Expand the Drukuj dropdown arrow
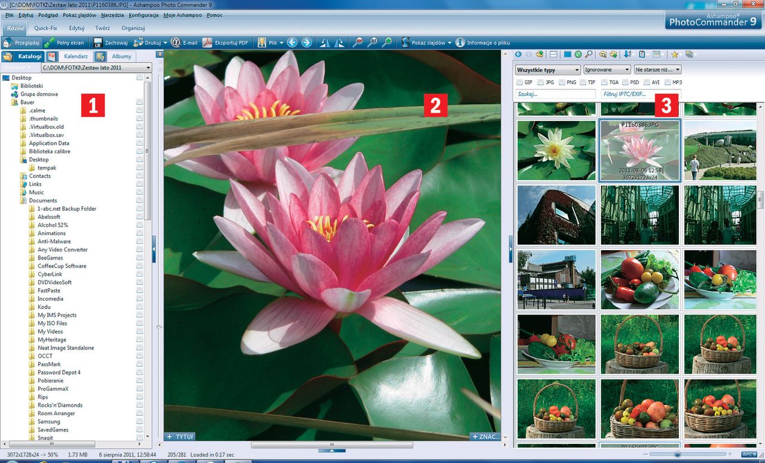The image size is (765, 463). [166, 43]
